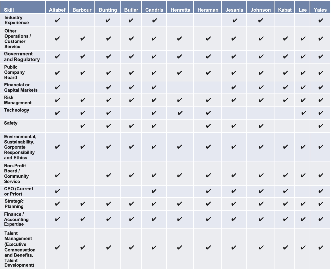Click the Barbour column header
This screenshot has height=269, width=331.
[82, 10]
